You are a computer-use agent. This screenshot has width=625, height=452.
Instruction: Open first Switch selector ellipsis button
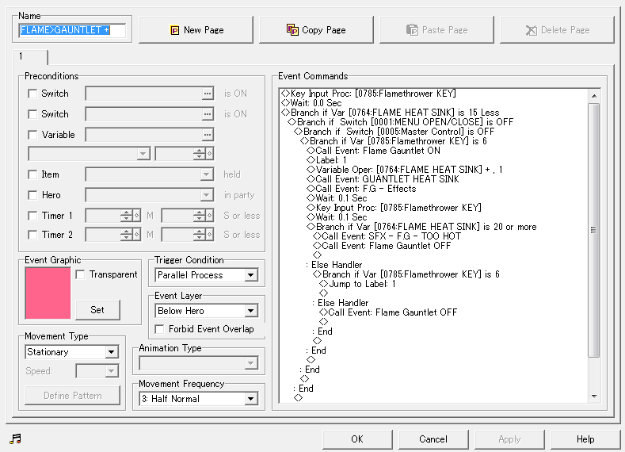208,94
